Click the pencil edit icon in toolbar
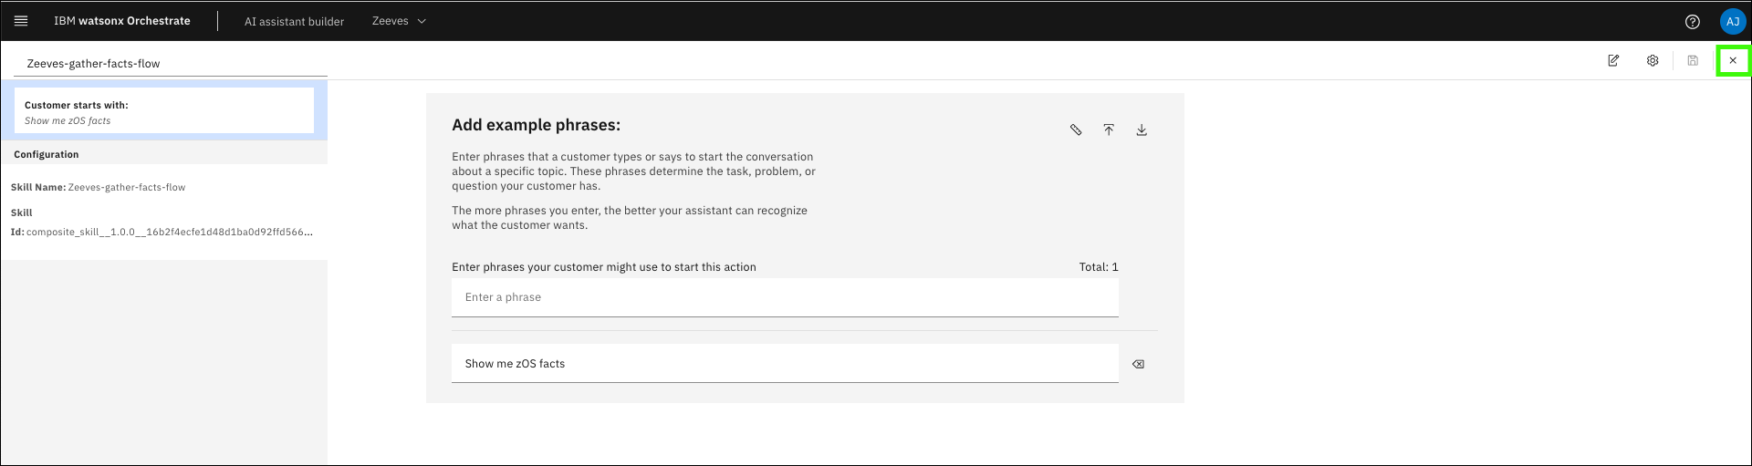Viewport: 1752px width, 466px height. 1613,61
